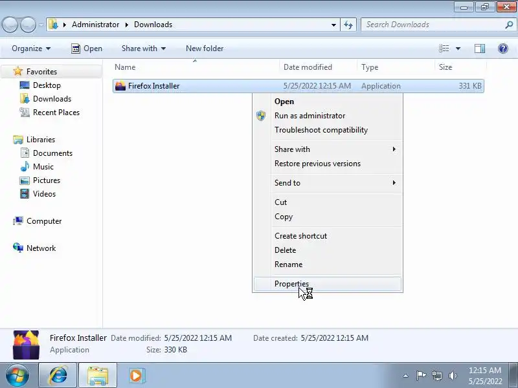Expand the Share with submenu in context menu
Image resolution: width=518 pixels, height=388 pixels.
(328, 149)
